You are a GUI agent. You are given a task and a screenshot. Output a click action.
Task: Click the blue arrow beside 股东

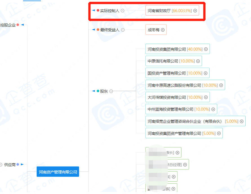coord(94,91)
